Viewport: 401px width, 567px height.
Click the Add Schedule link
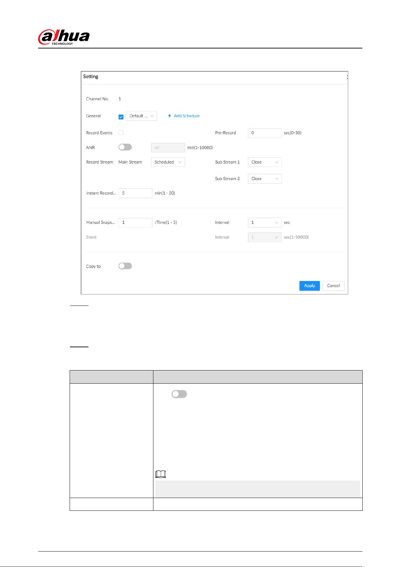pos(187,116)
